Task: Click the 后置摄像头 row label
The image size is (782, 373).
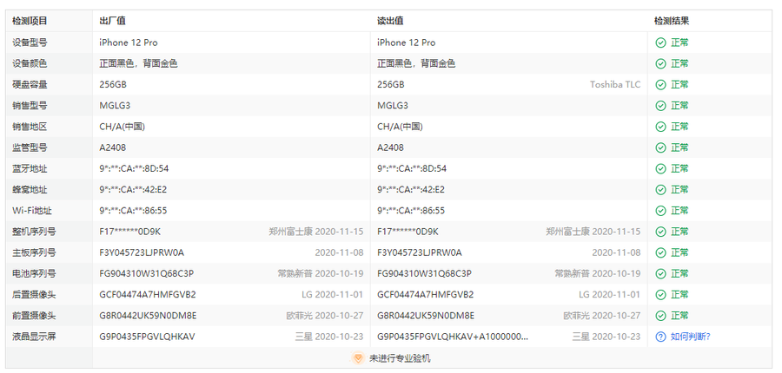Action: click(x=34, y=294)
